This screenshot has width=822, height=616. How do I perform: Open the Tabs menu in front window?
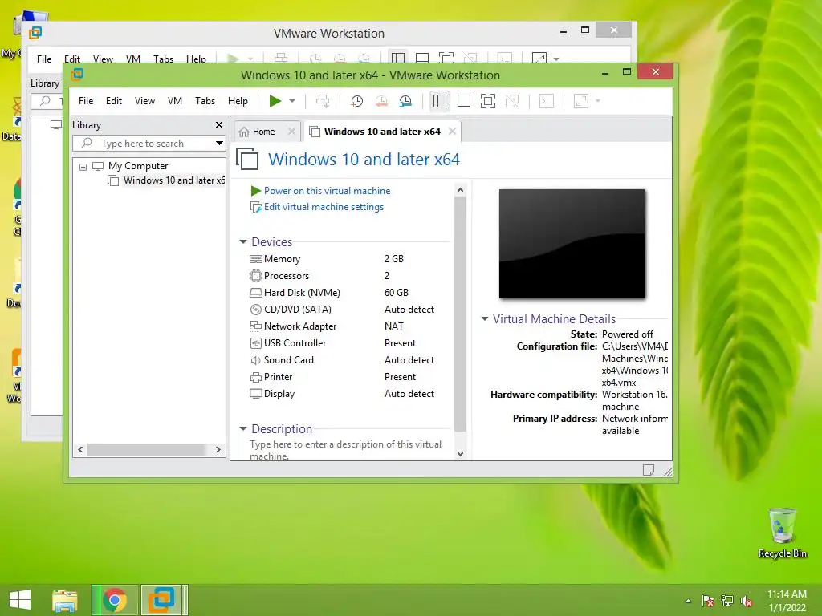pos(205,101)
